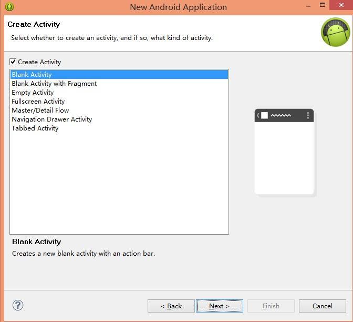Proceed with the Next button

tap(219, 306)
